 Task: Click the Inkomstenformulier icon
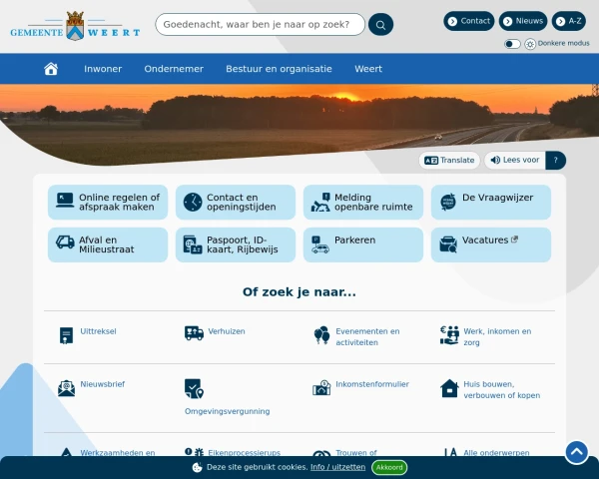[321, 388]
